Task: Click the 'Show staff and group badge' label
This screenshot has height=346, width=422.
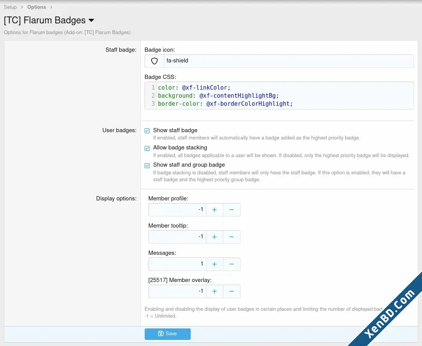Action: point(189,165)
